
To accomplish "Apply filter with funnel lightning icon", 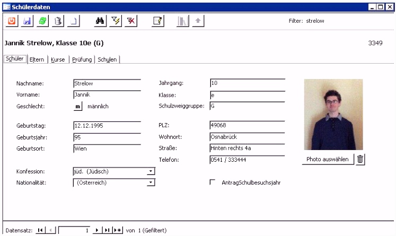I will click(x=116, y=21).
